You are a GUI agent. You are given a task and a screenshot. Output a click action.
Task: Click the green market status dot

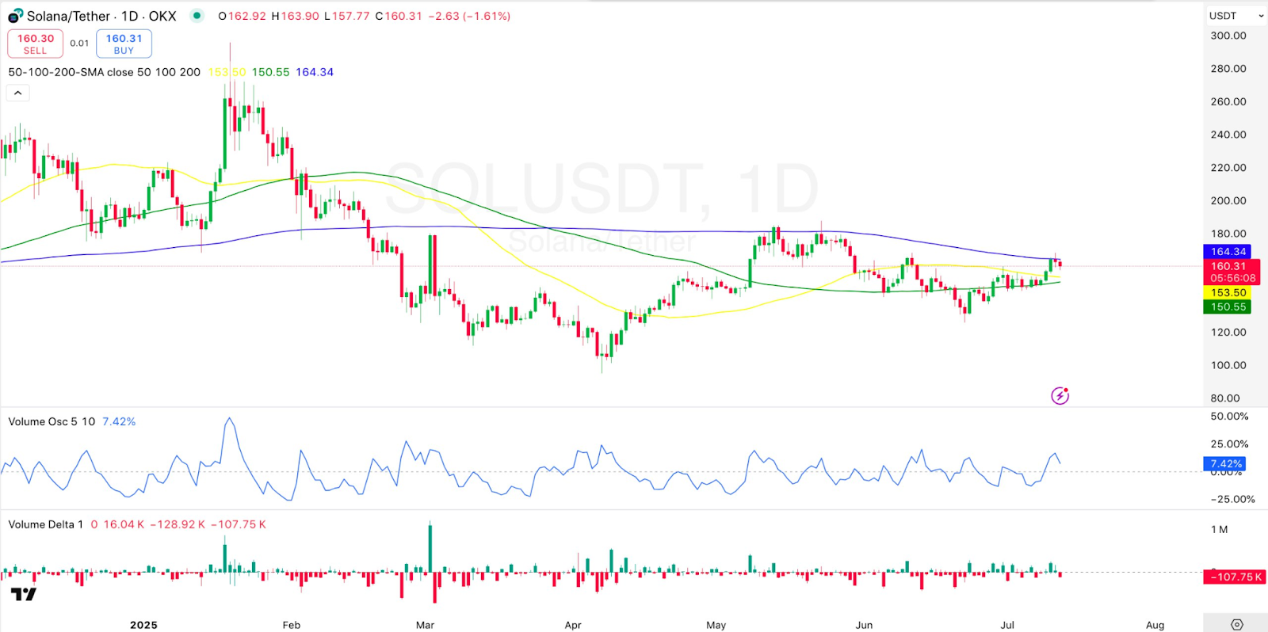click(197, 15)
